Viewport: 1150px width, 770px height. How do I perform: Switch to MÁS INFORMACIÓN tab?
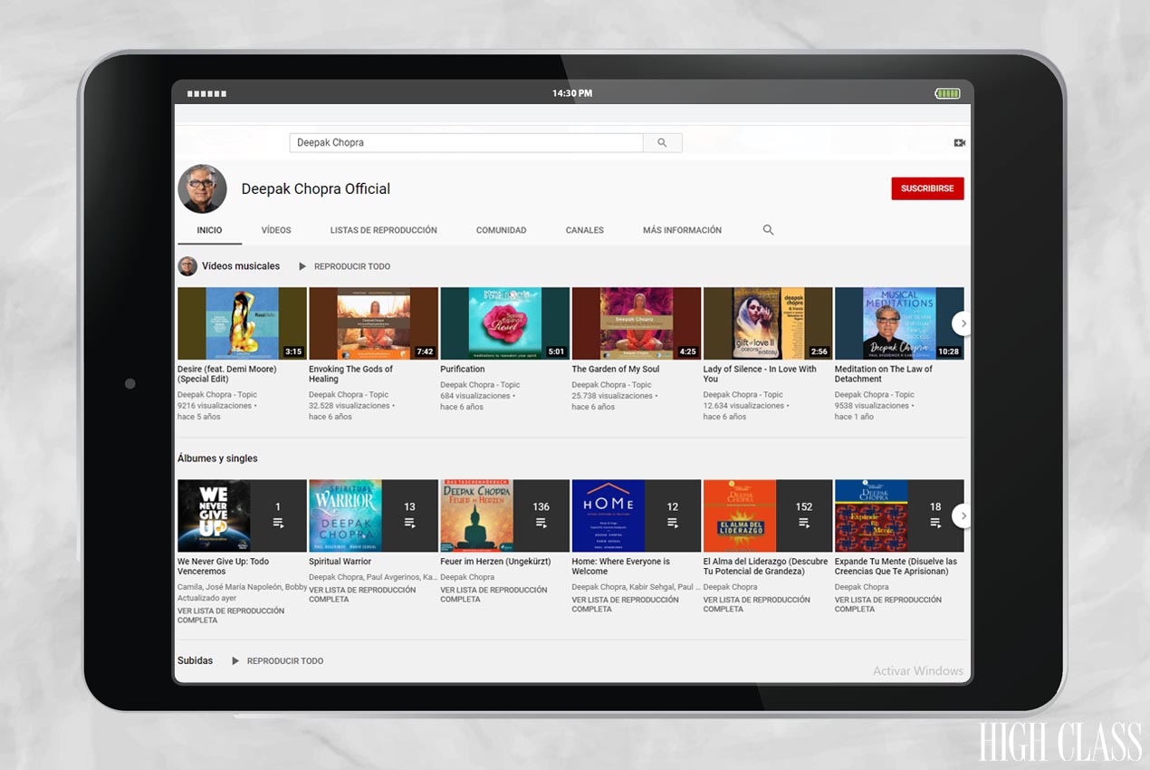click(682, 230)
